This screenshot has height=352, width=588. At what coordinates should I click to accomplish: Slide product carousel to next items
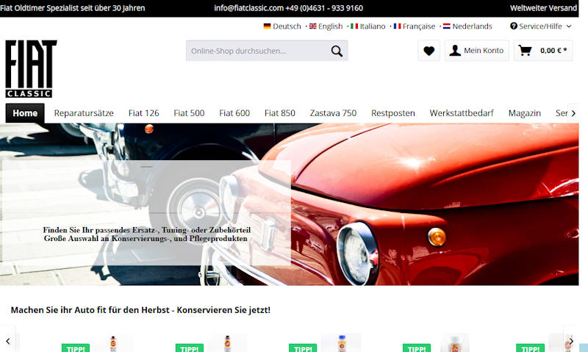tap(571, 341)
